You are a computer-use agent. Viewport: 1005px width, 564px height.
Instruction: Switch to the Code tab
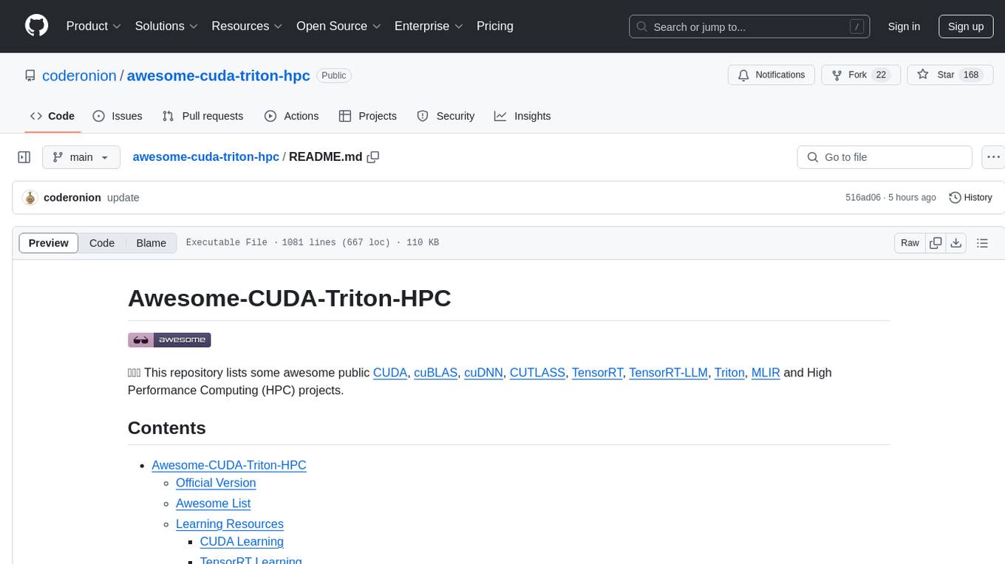coord(52,116)
